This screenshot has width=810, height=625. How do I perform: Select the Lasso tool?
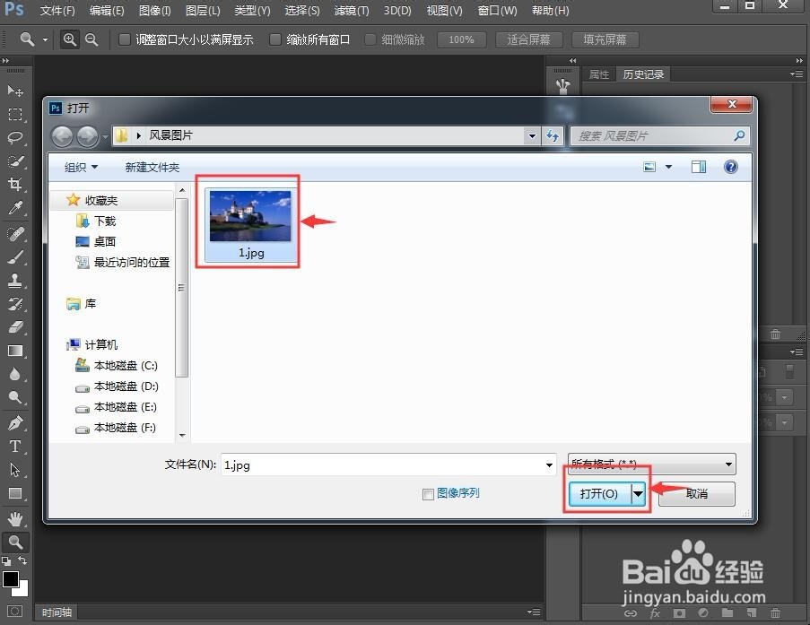15,137
